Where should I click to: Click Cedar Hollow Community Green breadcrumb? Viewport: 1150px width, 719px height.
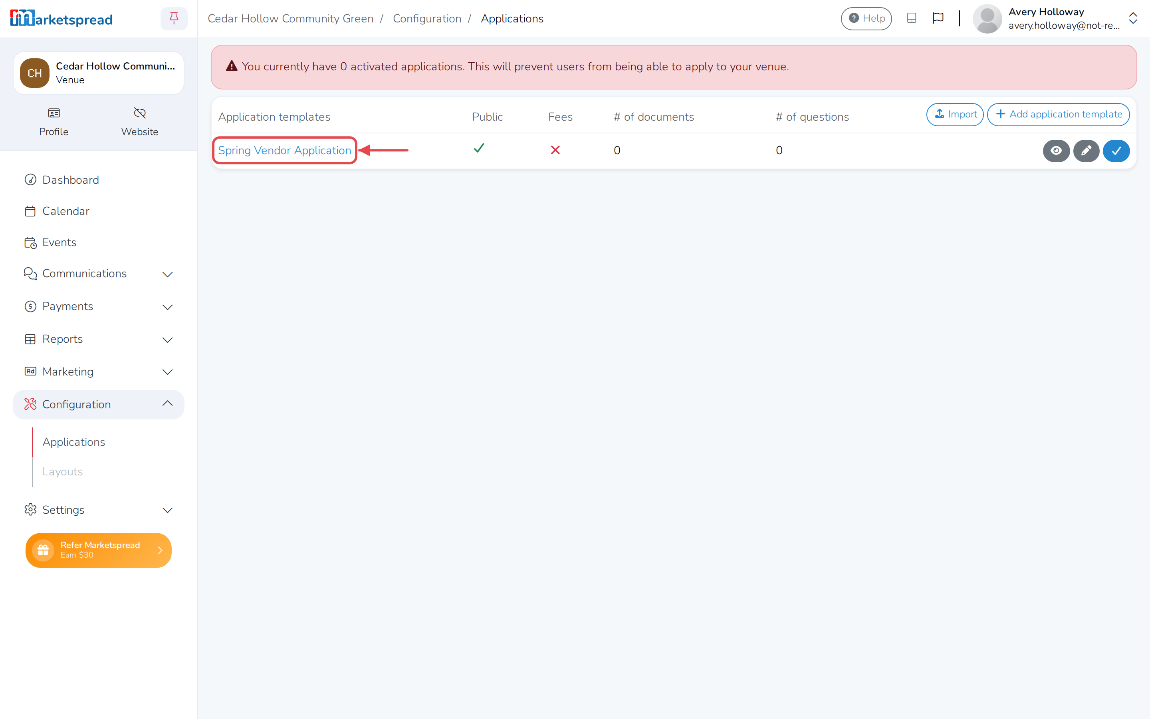click(290, 18)
